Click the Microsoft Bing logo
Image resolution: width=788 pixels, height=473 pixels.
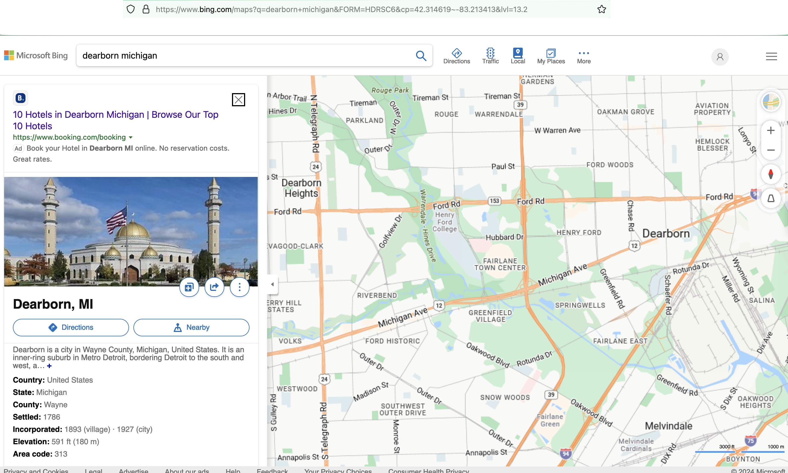click(36, 55)
